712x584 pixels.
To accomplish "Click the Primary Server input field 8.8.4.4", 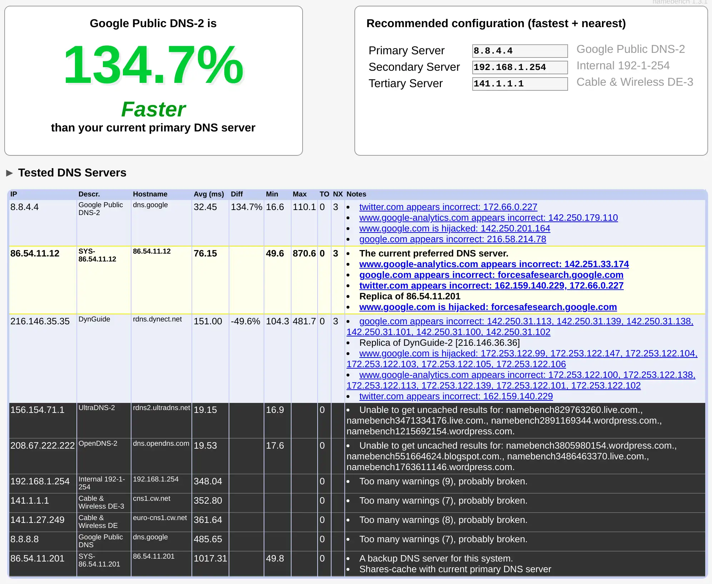I will pyautogui.click(x=520, y=51).
